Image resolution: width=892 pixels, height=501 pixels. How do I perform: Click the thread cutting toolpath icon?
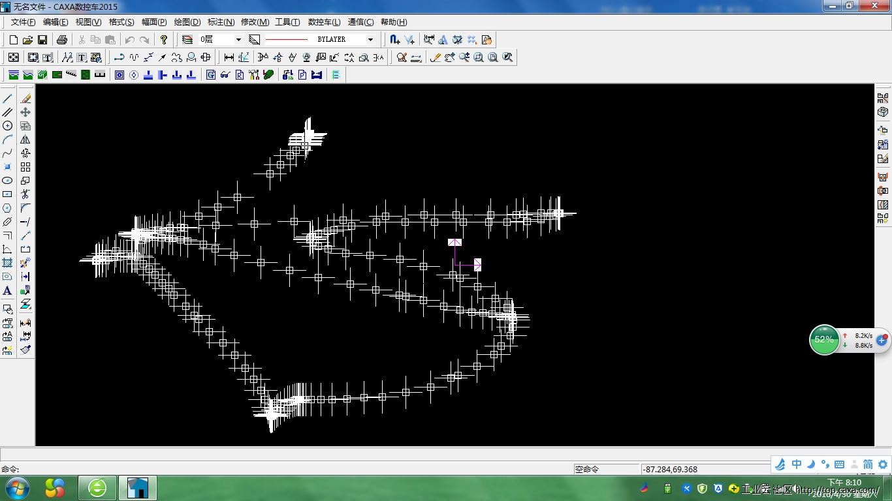click(x=71, y=75)
